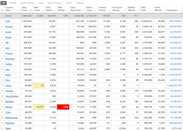Sort table by New Cases arrows

42,10
